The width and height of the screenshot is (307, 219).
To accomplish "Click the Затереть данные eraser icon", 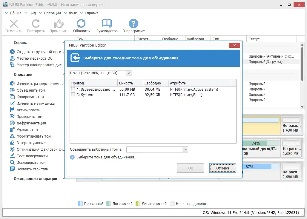I will point(12,143).
